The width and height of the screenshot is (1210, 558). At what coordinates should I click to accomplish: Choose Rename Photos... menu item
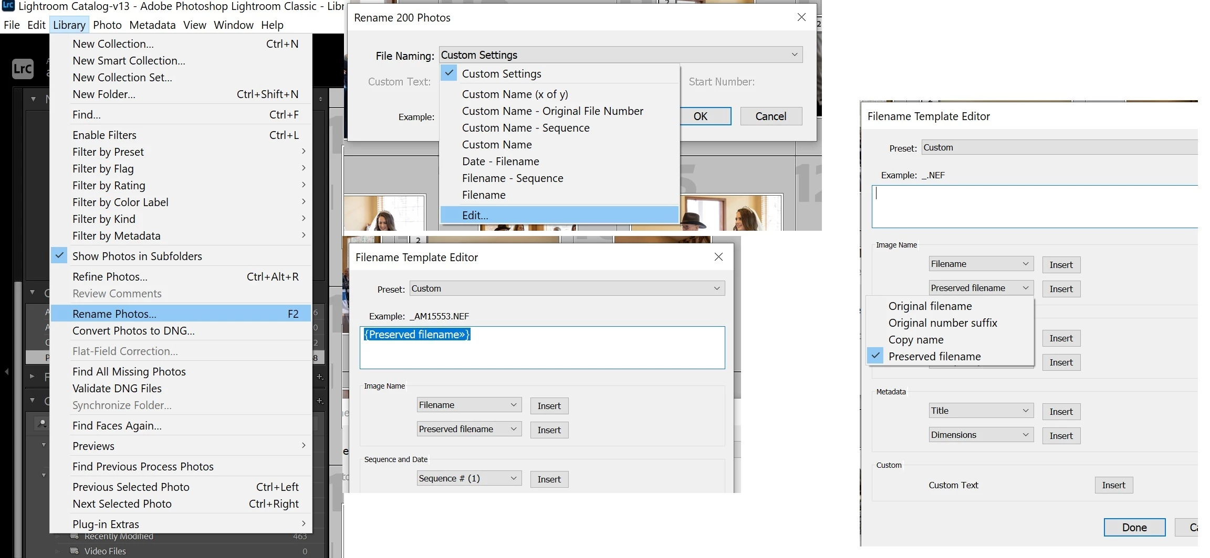pyautogui.click(x=181, y=314)
